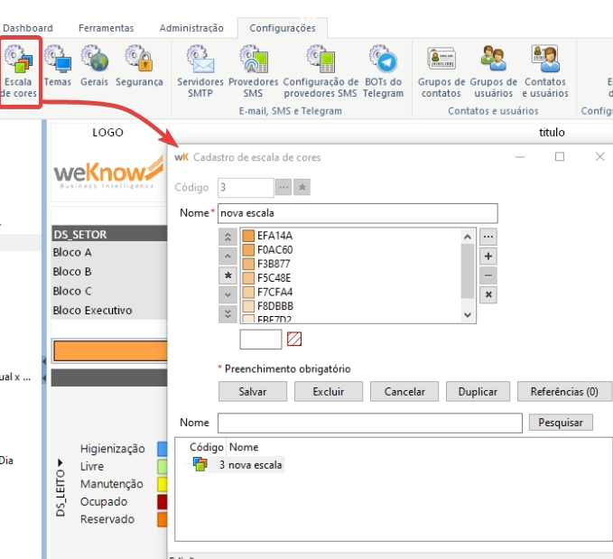Click the plus button to add color

[x=488, y=256]
